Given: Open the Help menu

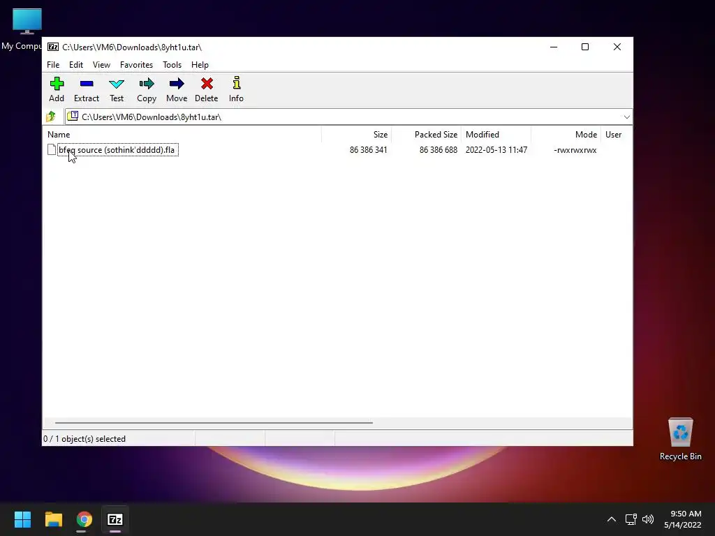Looking at the screenshot, I should click(200, 65).
